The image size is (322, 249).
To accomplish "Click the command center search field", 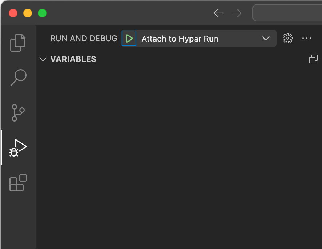I will (287, 13).
